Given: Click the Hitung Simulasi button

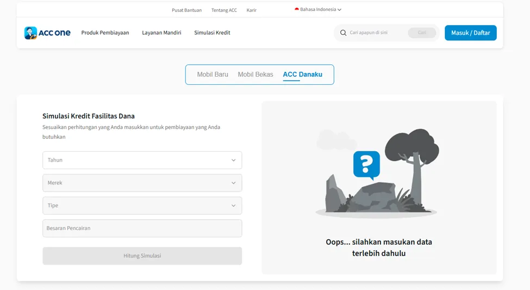Looking at the screenshot, I should point(142,256).
